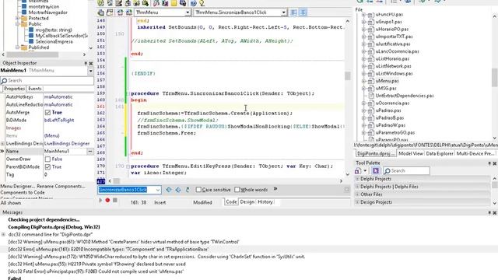Open the MainMenu1 component selector dropdown
This screenshot has height=280, width=498.
(x=90, y=71)
